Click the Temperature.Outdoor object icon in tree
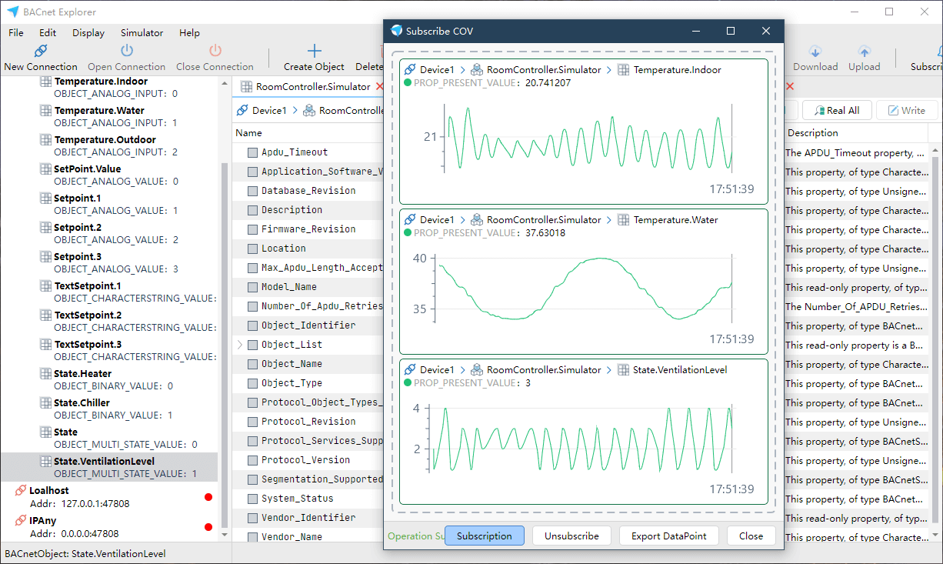943x564 pixels. tap(46, 140)
